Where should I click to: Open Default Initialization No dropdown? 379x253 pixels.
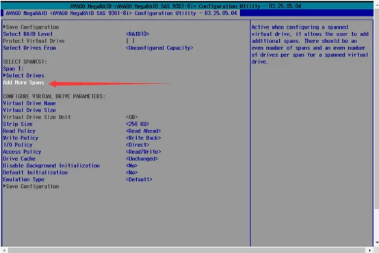point(131,172)
